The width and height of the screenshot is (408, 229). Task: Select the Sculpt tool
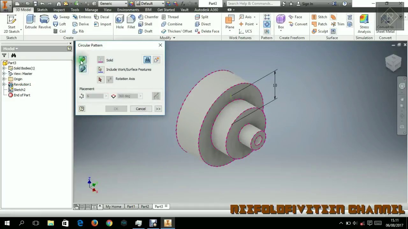pyautogui.click(x=319, y=31)
